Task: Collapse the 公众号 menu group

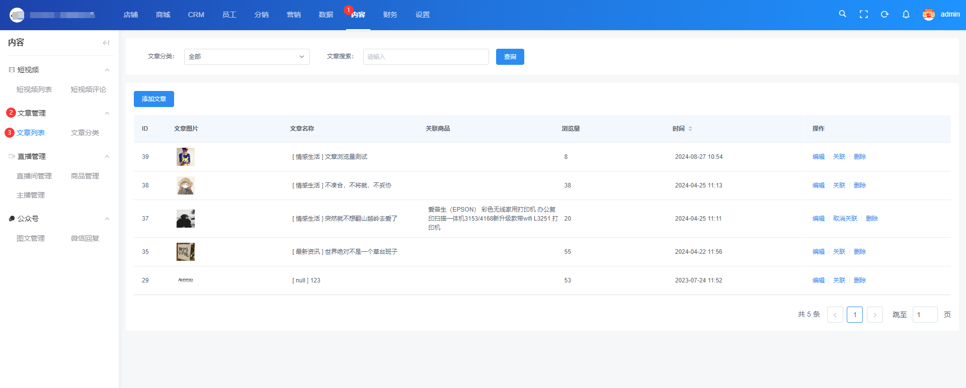Action: (x=107, y=219)
